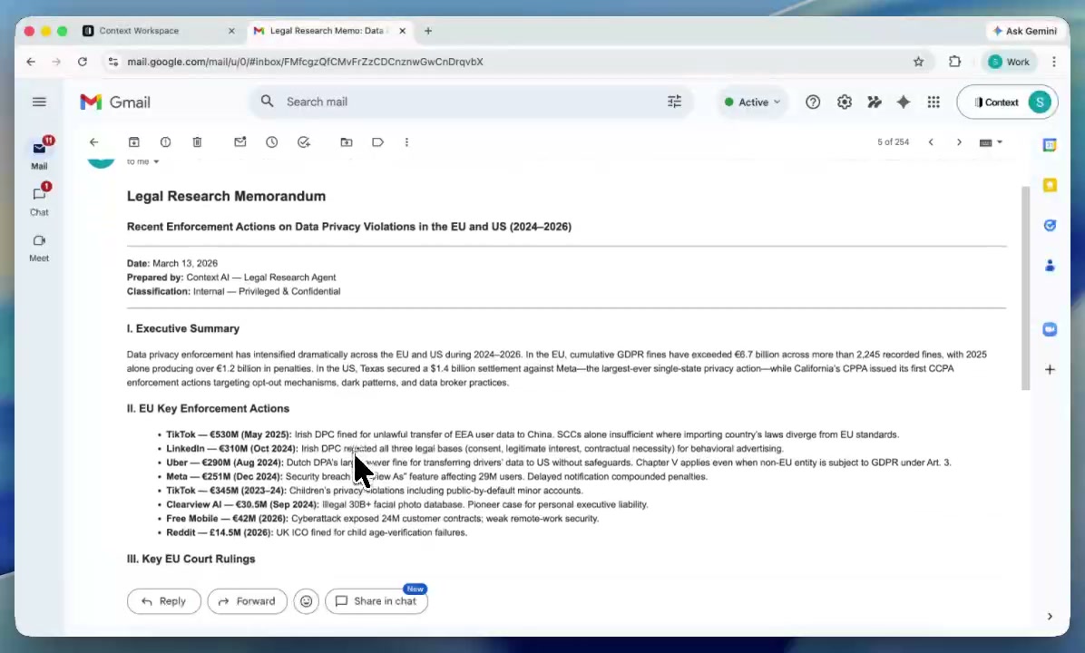Open the Gmail main menu hamburger icon
The height and width of the screenshot is (653, 1085).
click(x=39, y=102)
